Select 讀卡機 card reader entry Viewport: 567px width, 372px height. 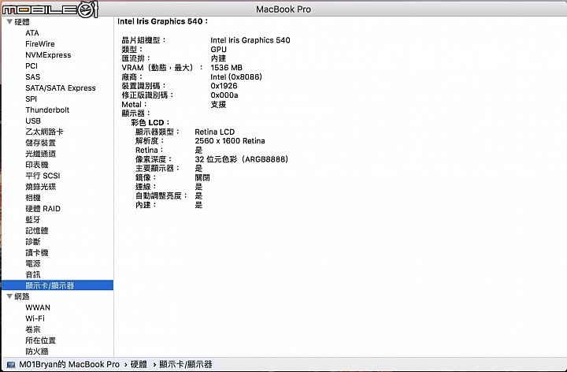36,252
